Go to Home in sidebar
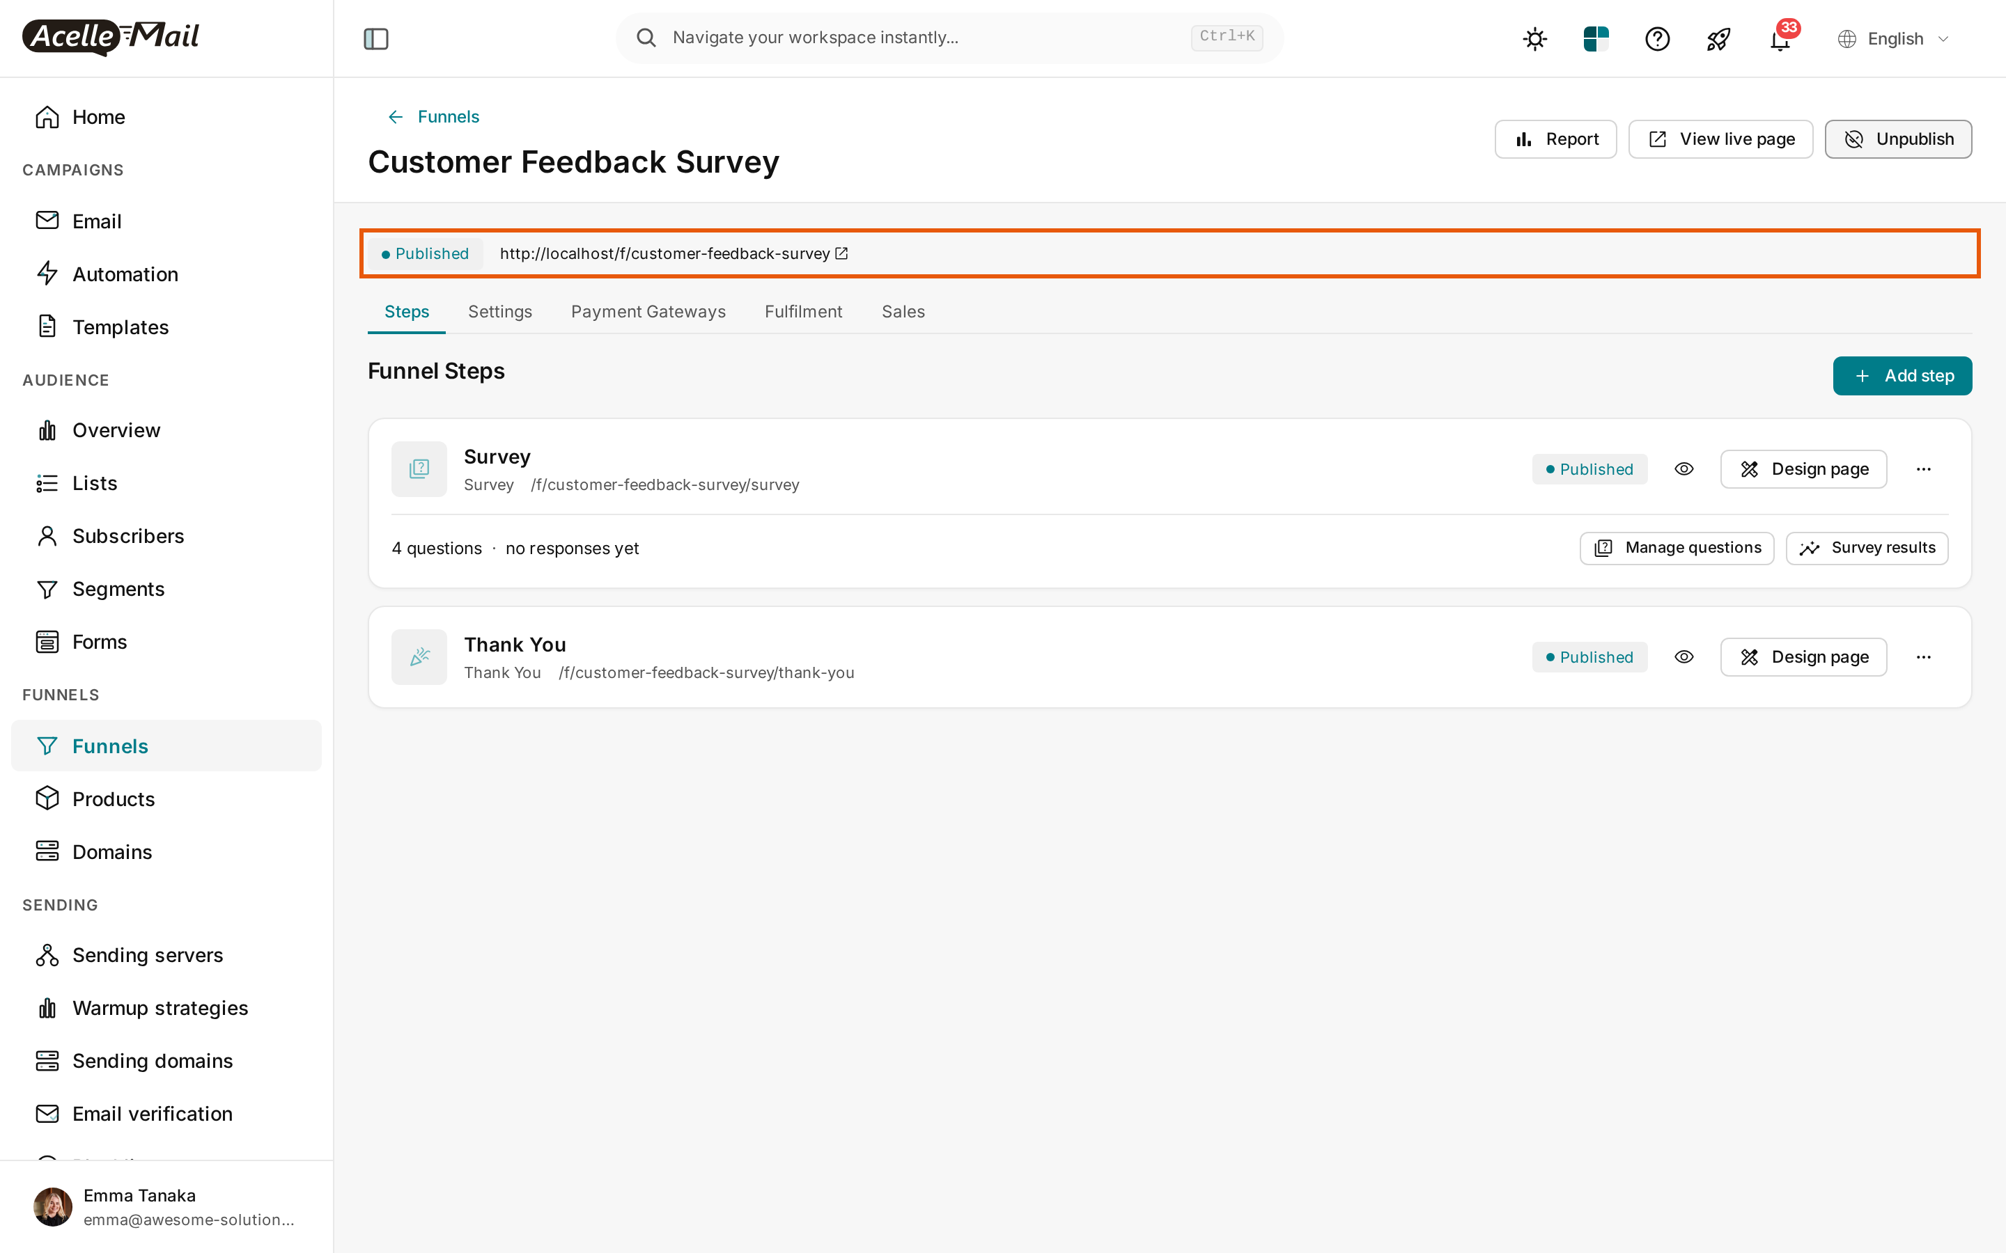 [166, 117]
